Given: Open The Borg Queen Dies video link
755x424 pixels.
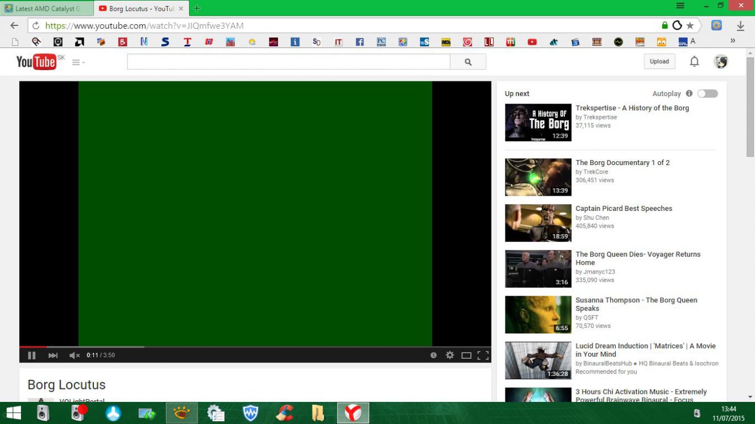Looking at the screenshot, I should pyautogui.click(x=638, y=258).
